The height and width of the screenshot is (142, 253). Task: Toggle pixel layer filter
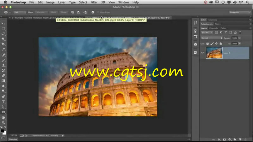pyautogui.click(x=216, y=33)
